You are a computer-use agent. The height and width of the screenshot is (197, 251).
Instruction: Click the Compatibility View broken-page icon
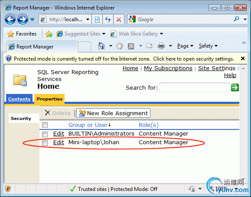[x=97, y=19]
